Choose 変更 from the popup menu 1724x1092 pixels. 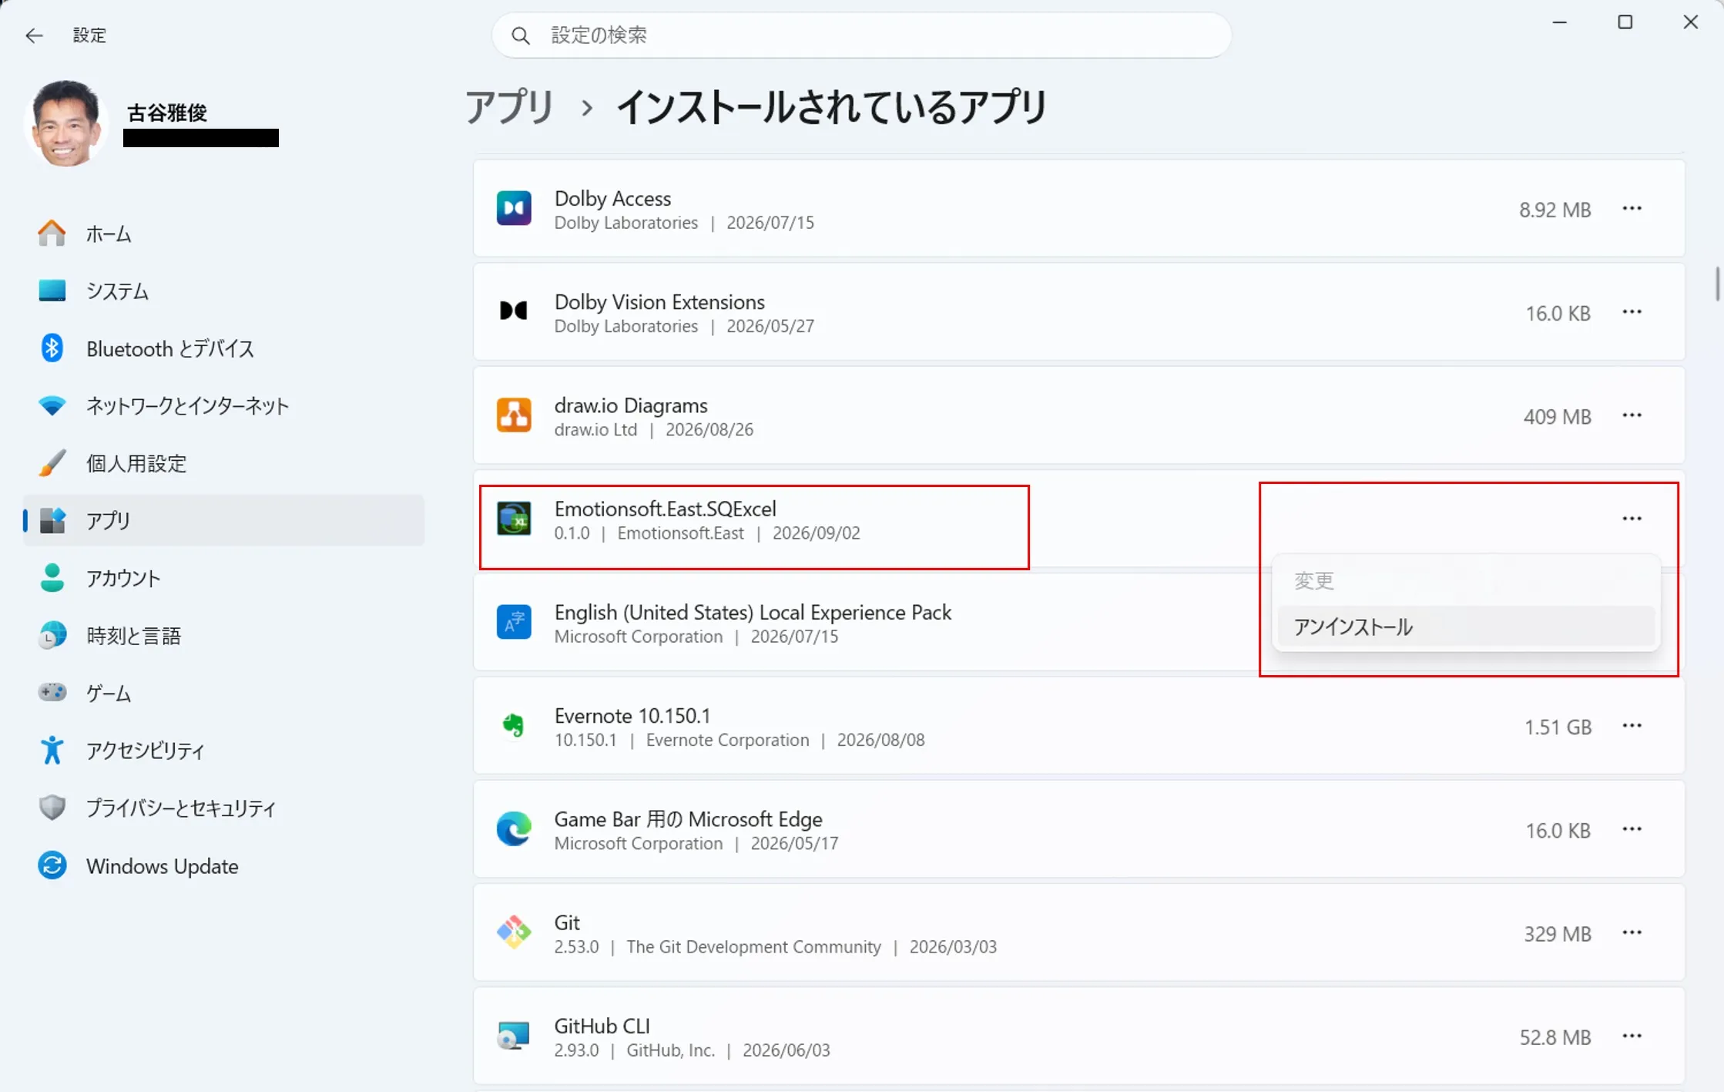tap(1466, 580)
